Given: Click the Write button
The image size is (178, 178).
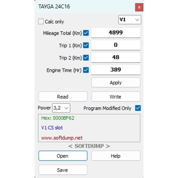Looking at the screenshot, I should (x=116, y=96).
